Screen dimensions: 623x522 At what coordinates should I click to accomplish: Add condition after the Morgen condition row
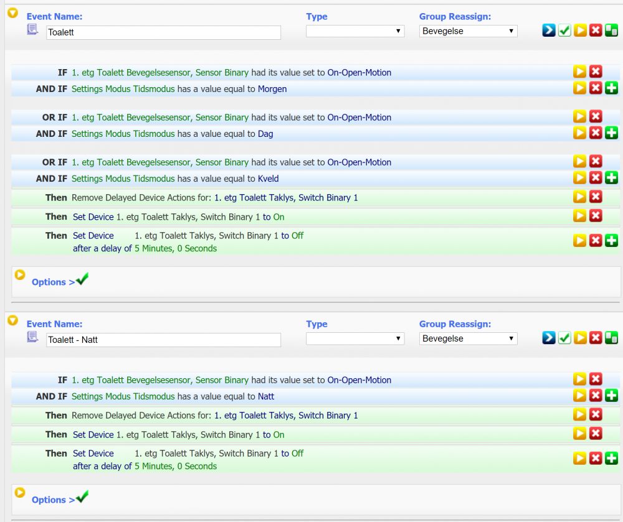[x=611, y=88]
